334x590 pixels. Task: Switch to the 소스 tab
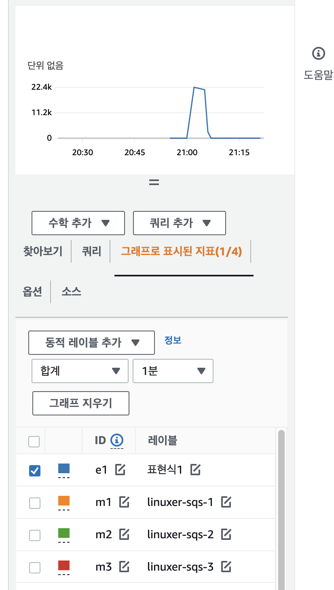71,292
